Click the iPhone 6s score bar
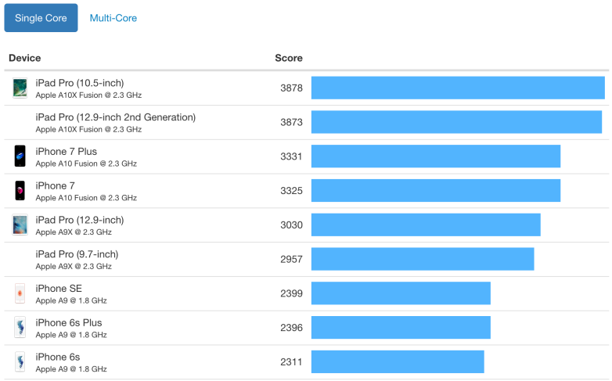Screen dimensions: 612x381 (398, 361)
